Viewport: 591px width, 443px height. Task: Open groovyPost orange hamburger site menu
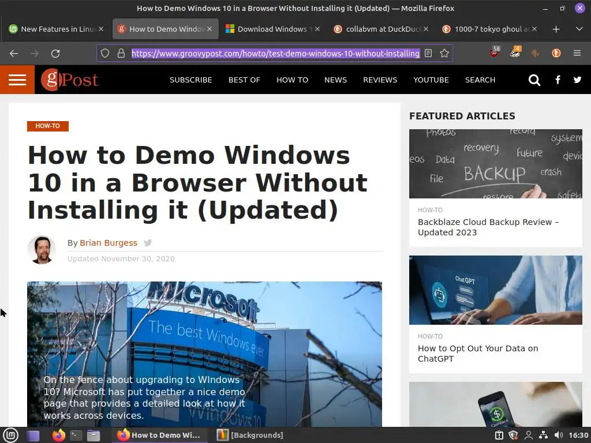17,80
